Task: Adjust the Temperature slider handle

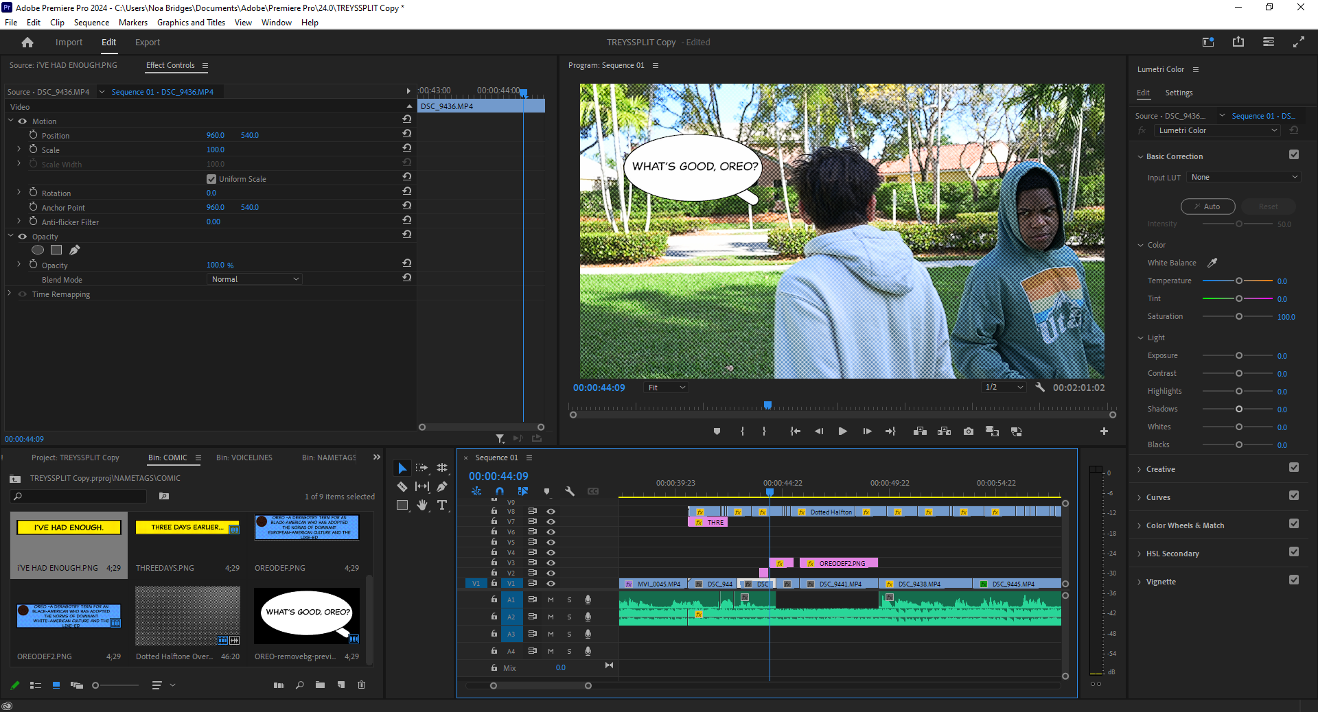Action: coord(1239,281)
